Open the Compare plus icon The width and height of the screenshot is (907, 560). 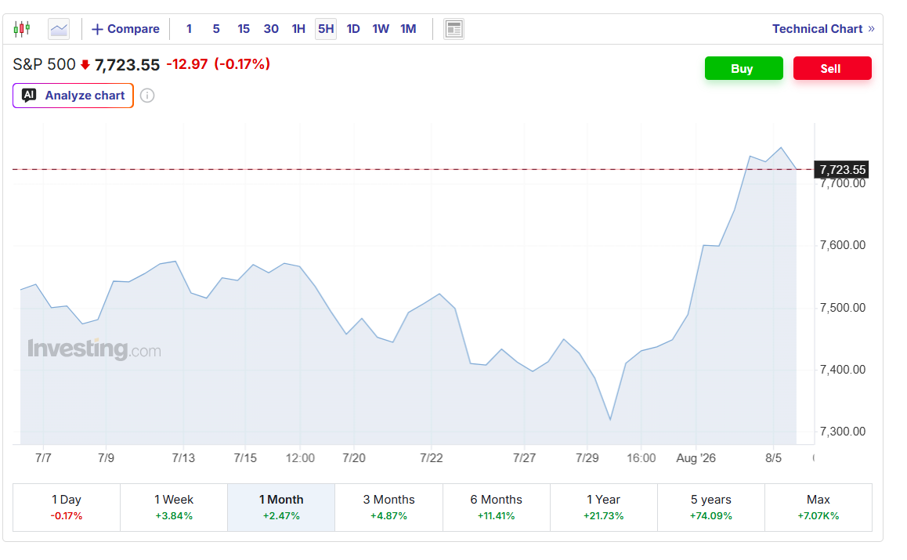(97, 29)
